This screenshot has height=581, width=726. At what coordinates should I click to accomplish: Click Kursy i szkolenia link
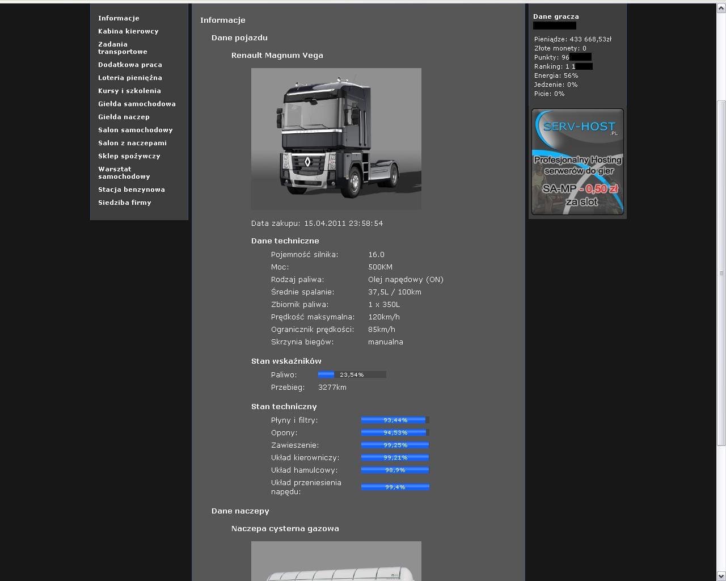coord(129,91)
